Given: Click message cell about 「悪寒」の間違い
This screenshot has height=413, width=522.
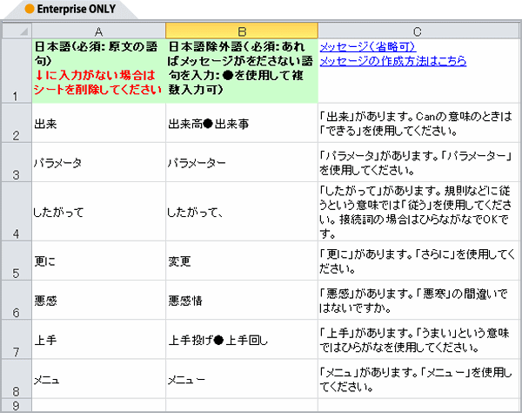Looking at the screenshot, I should click(x=418, y=300).
